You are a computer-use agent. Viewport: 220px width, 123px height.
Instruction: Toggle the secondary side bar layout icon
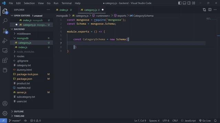coord(189,3)
